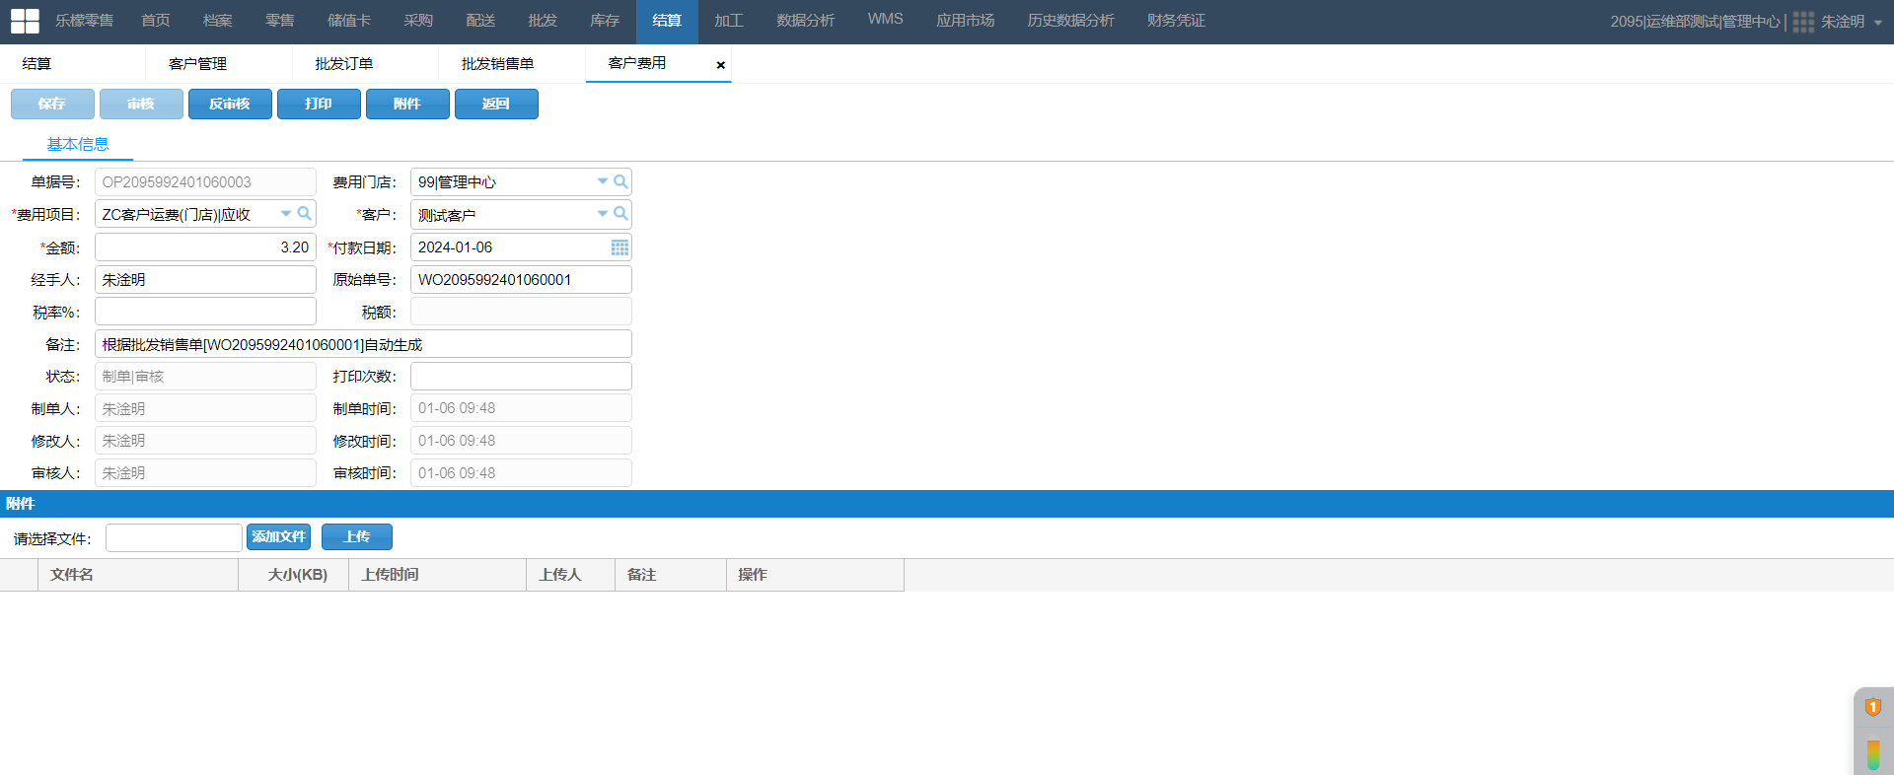Open the 首页 menu
The height and width of the screenshot is (775, 1894).
(156, 21)
